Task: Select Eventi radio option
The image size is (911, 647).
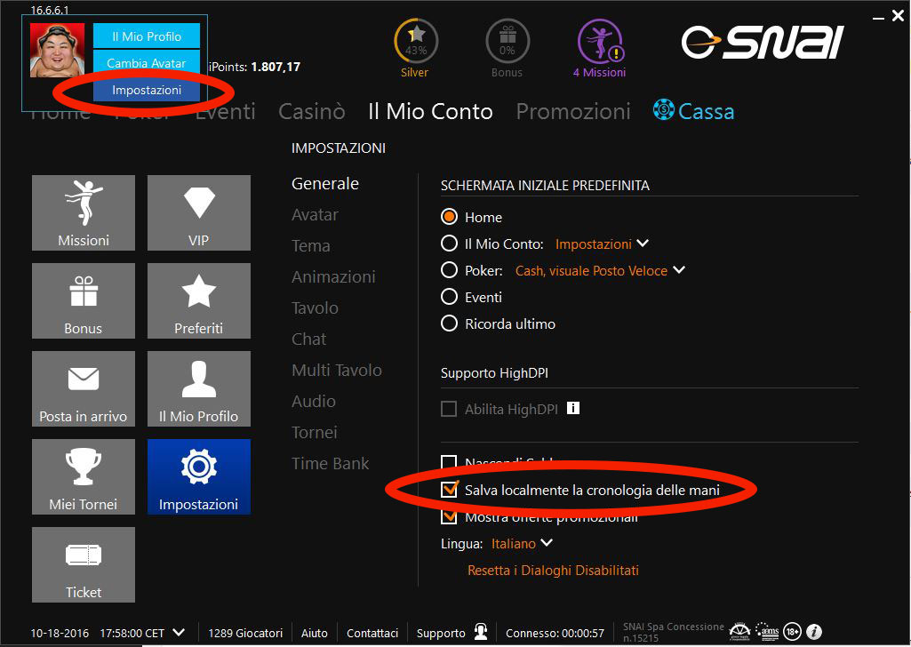Action: (449, 297)
